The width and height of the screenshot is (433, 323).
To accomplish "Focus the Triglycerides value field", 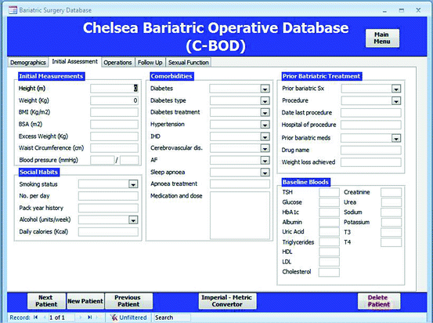I will coord(329,242).
